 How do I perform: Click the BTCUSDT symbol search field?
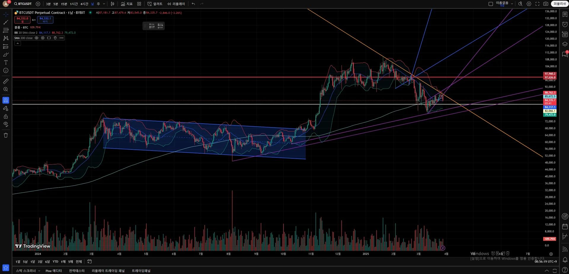tap(23, 4)
